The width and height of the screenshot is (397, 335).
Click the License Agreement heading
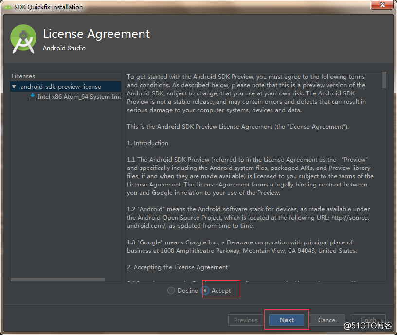(x=96, y=34)
